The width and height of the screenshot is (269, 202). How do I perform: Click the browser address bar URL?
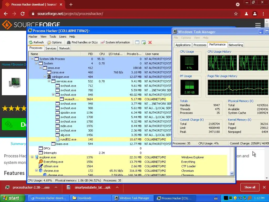[x=70, y=14]
